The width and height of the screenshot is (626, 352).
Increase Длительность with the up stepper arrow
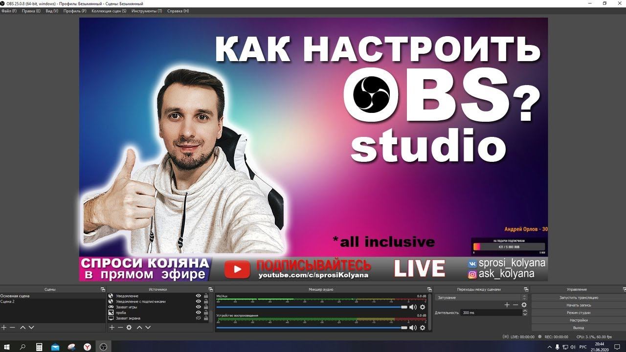pos(524,311)
